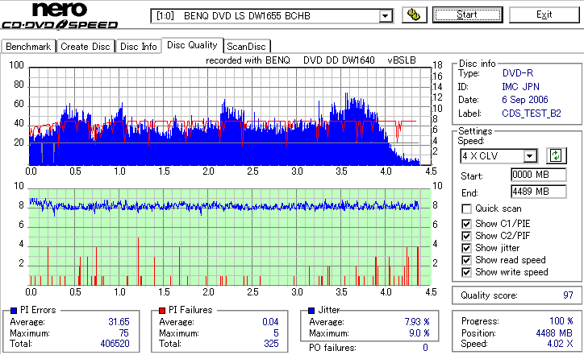Click the drive options icon button
Screen dimensions: 584x355
click(414, 14)
